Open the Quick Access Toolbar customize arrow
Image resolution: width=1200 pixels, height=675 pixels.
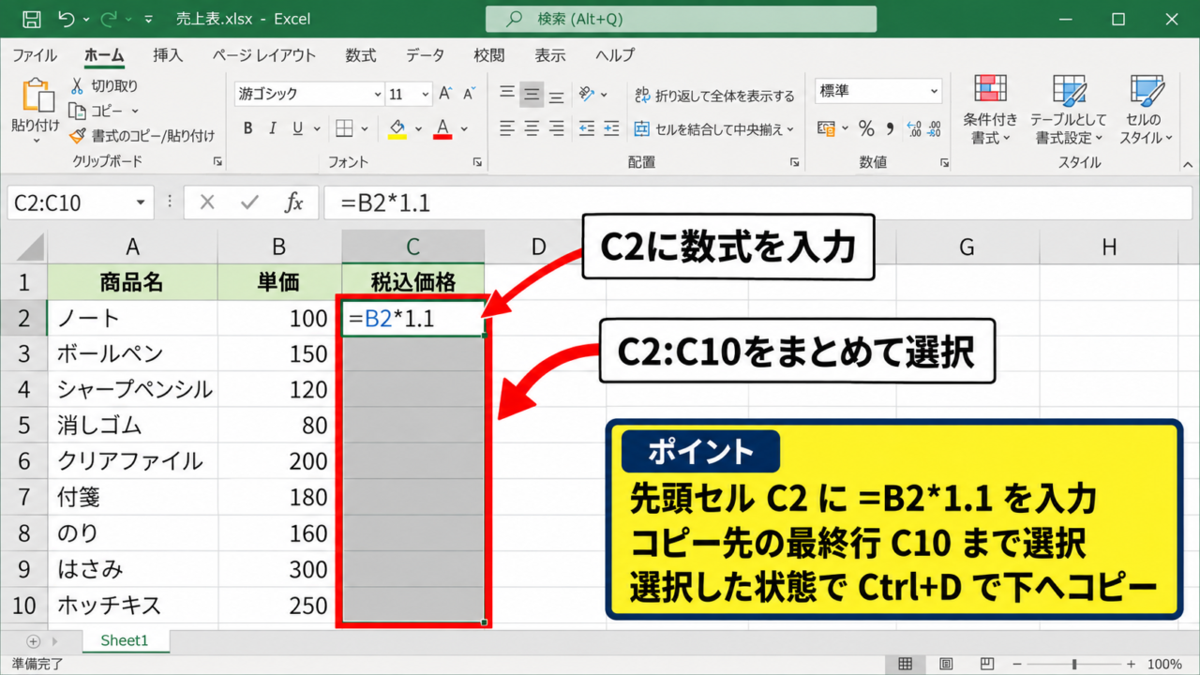pos(147,19)
